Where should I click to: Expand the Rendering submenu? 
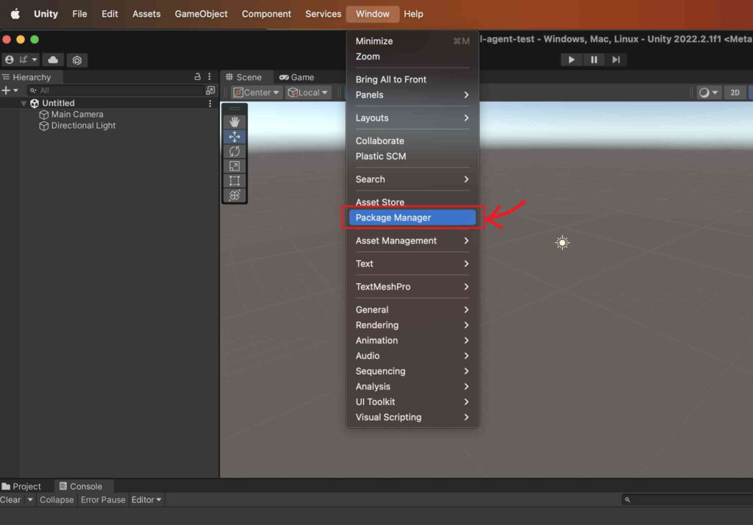tap(413, 325)
